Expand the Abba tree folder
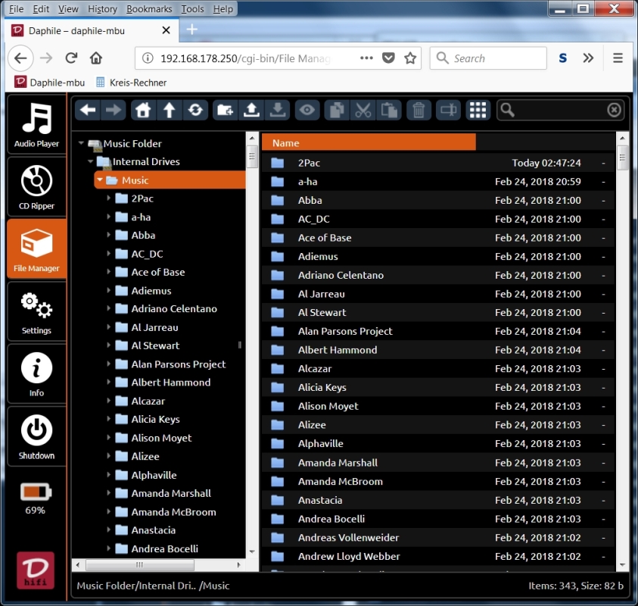The height and width of the screenshot is (606, 638). pyautogui.click(x=109, y=235)
